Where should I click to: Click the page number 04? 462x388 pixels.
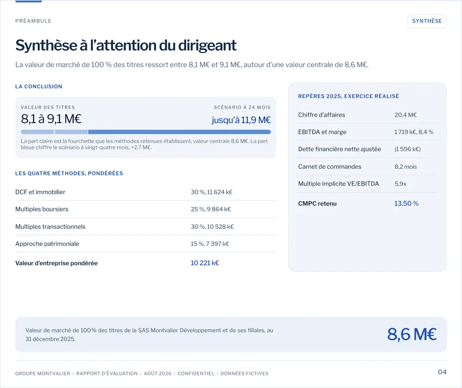pyautogui.click(x=442, y=372)
